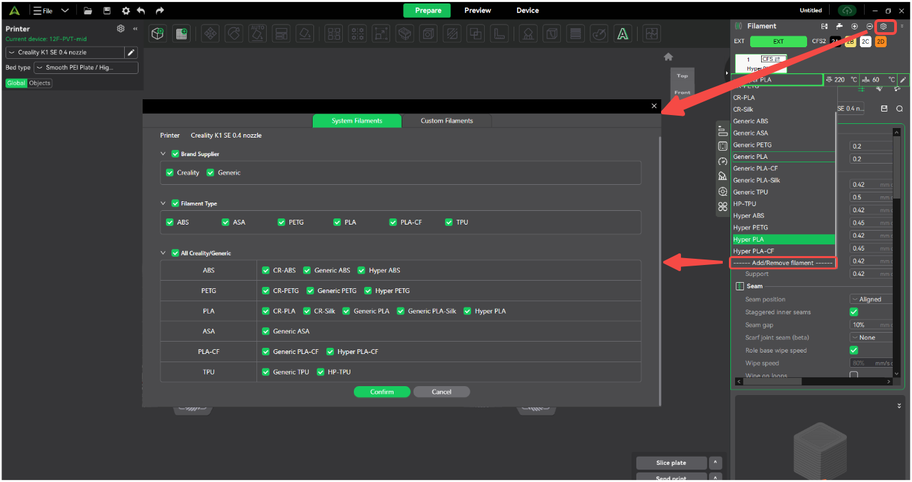912x482 pixels.
Task: Save process preset icon beside search
Action: pos(884,108)
